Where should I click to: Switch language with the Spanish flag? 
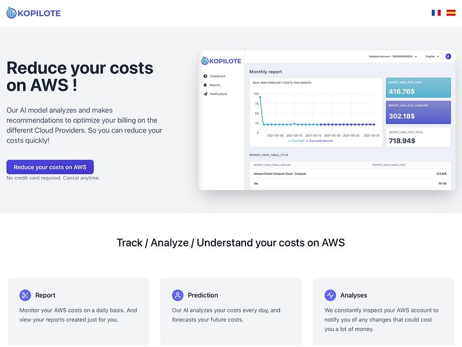[451, 13]
